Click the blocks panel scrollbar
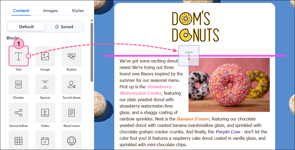 pos(92,52)
